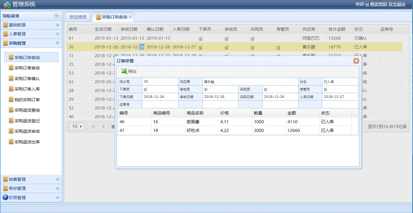Select the order row with 编号 61
The image size is (413, 213).
[x=235, y=38]
